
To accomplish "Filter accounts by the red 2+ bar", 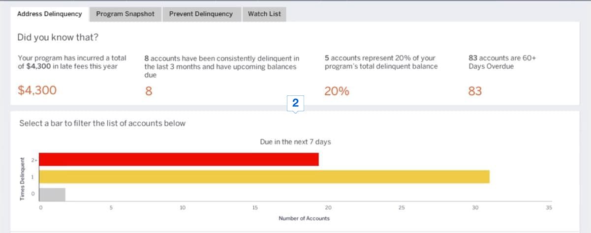I will (x=179, y=159).
